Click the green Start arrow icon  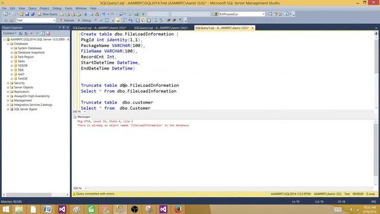point(143,14)
